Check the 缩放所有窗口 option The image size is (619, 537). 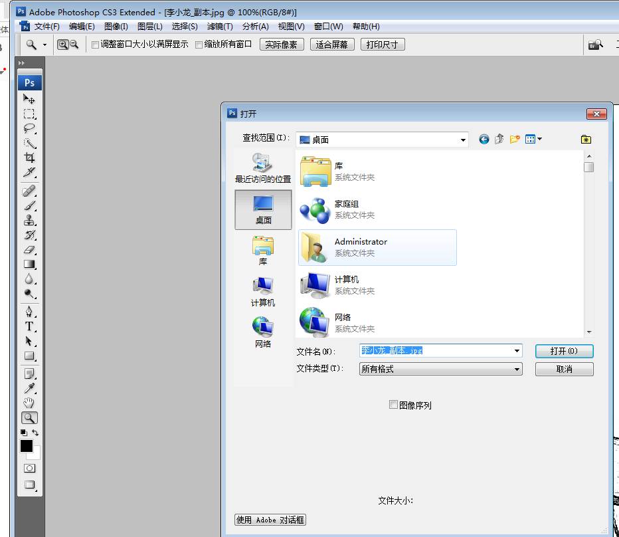point(199,45)
